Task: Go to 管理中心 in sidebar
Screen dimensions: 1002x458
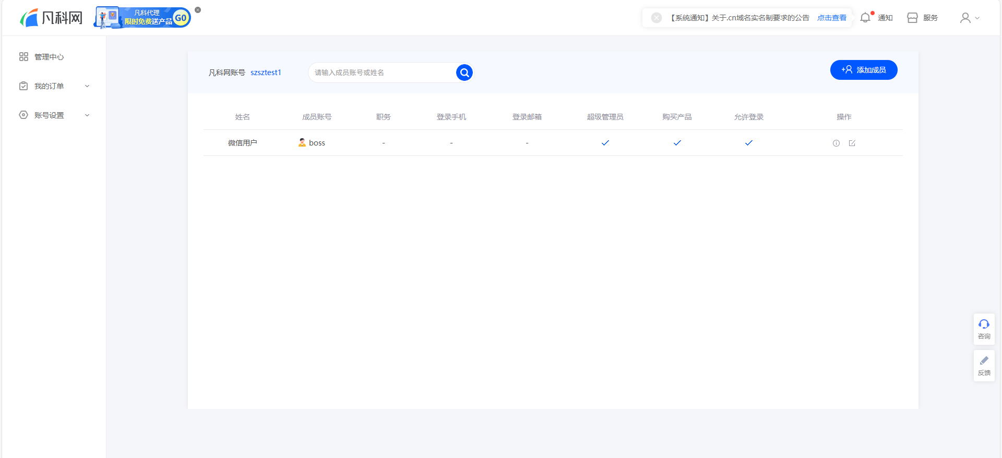Action: click(x=49, y=57)
